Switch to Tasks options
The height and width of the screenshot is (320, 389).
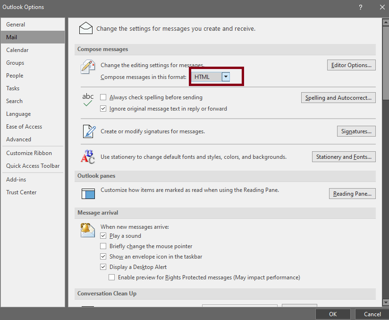point(33,88)
